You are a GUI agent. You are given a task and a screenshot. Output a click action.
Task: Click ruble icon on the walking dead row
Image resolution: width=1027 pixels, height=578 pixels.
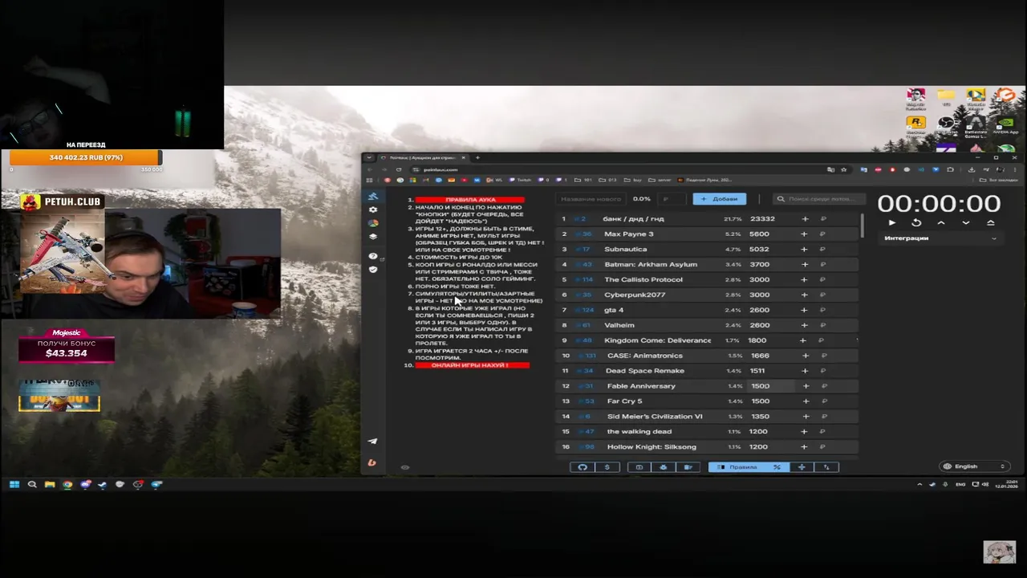click(x=823, y=432)
